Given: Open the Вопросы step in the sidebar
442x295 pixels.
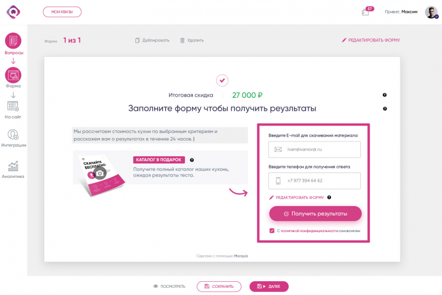Looking at the screenshot, I should (13, 41).
